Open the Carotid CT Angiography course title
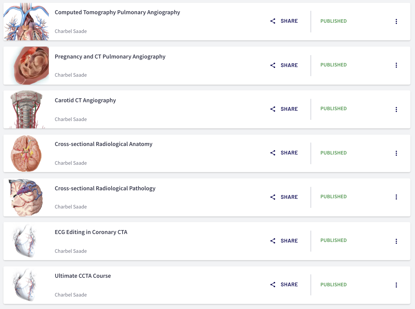Viewport: 415px width, 309px height. pyautogui.click(x=85, y=101)
